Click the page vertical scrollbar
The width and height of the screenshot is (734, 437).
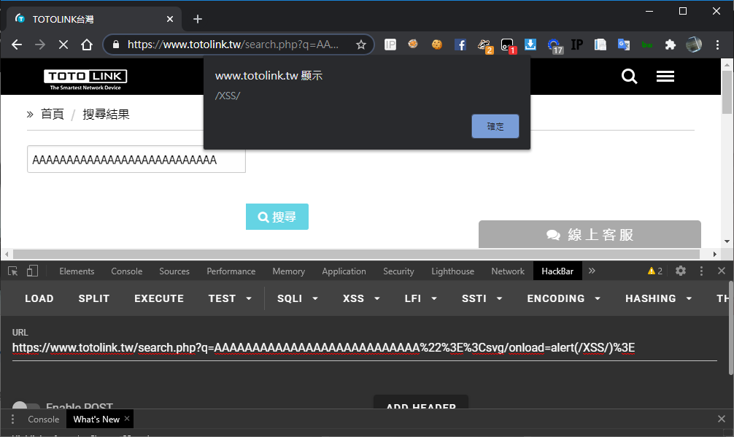point(727,92)
